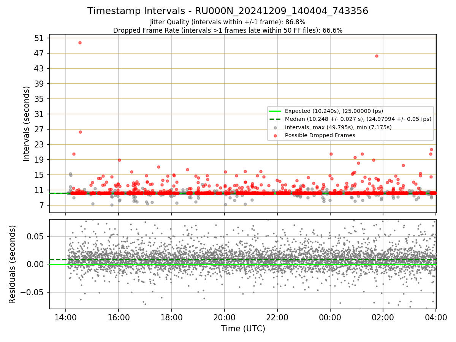Click the Dropped Frame Rate 66.6% subtitle

coord(228,30)
